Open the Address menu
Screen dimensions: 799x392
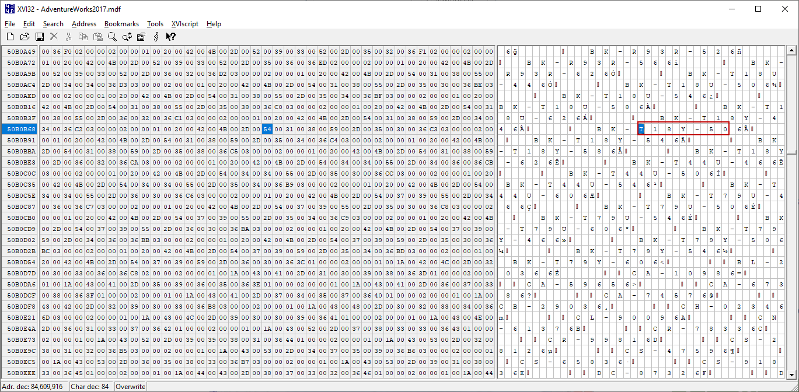tap(84, 24)
